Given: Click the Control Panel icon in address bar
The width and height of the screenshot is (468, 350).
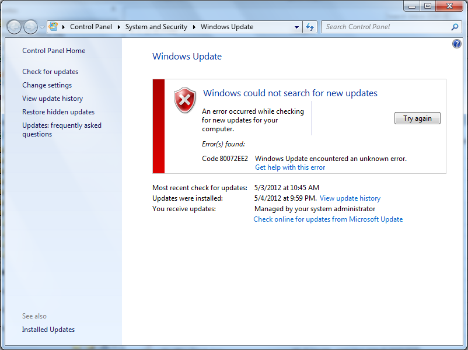Looking at the screenshot, I should 54,27.
